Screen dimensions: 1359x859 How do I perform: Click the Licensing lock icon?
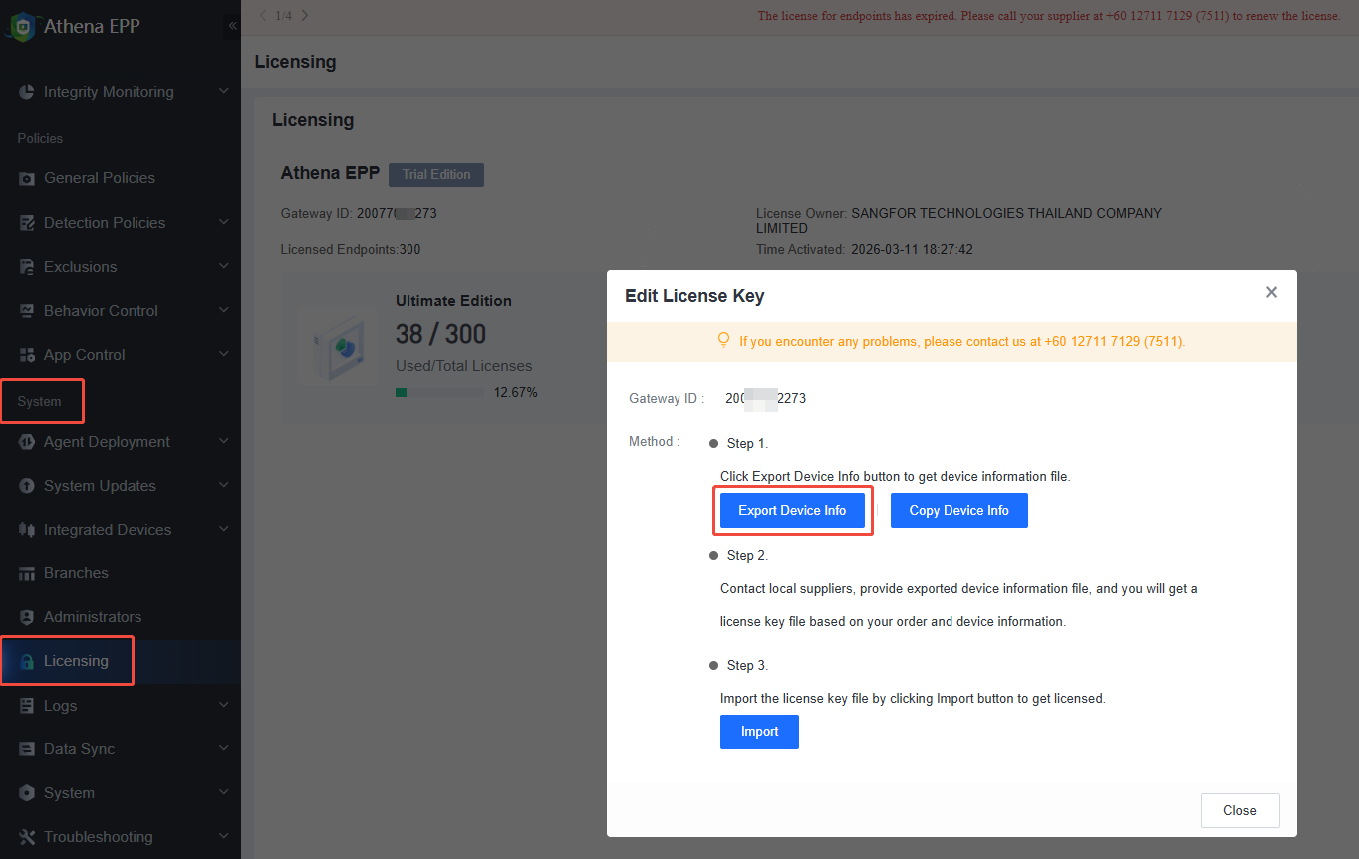[x=27, y=661]
